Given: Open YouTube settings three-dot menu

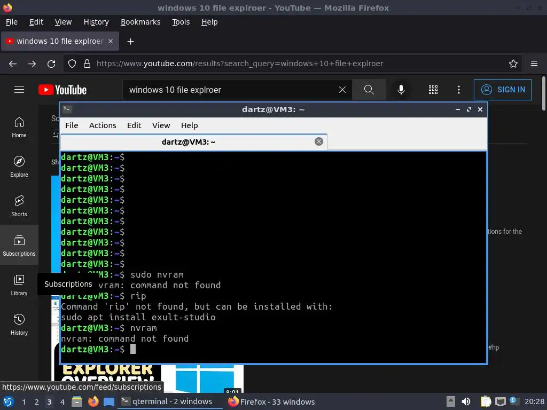Looking at the screenshot, I should [459, 90].
